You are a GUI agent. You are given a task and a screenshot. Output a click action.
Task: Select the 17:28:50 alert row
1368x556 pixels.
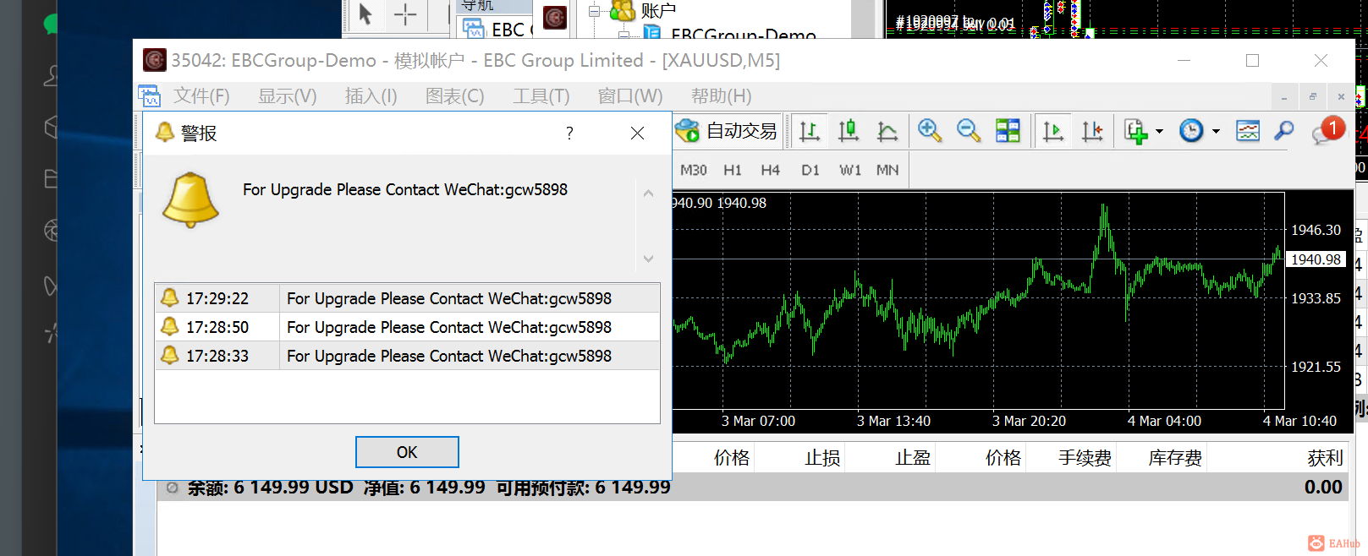tap(407, 327)
